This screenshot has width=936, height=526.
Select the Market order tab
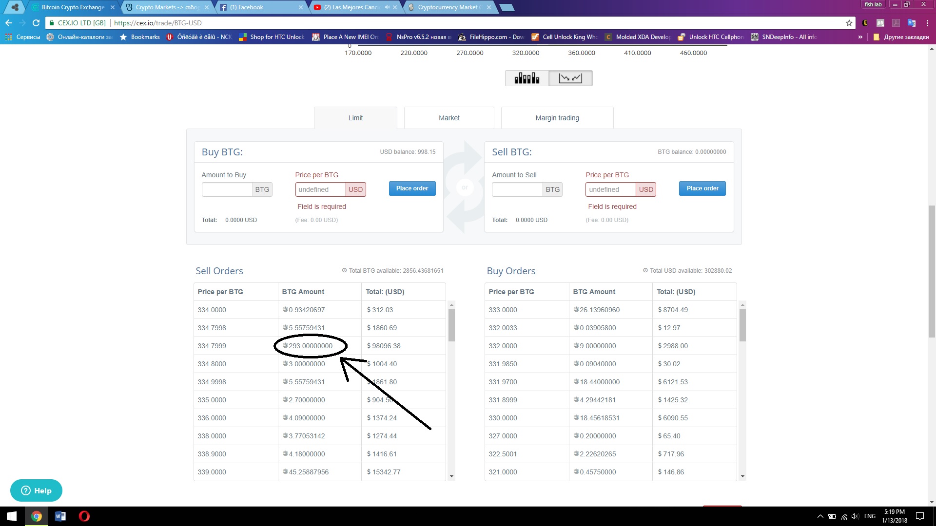tap(448, 118)
